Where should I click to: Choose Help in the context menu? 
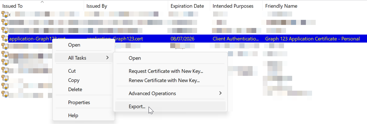tap(84, 115)
